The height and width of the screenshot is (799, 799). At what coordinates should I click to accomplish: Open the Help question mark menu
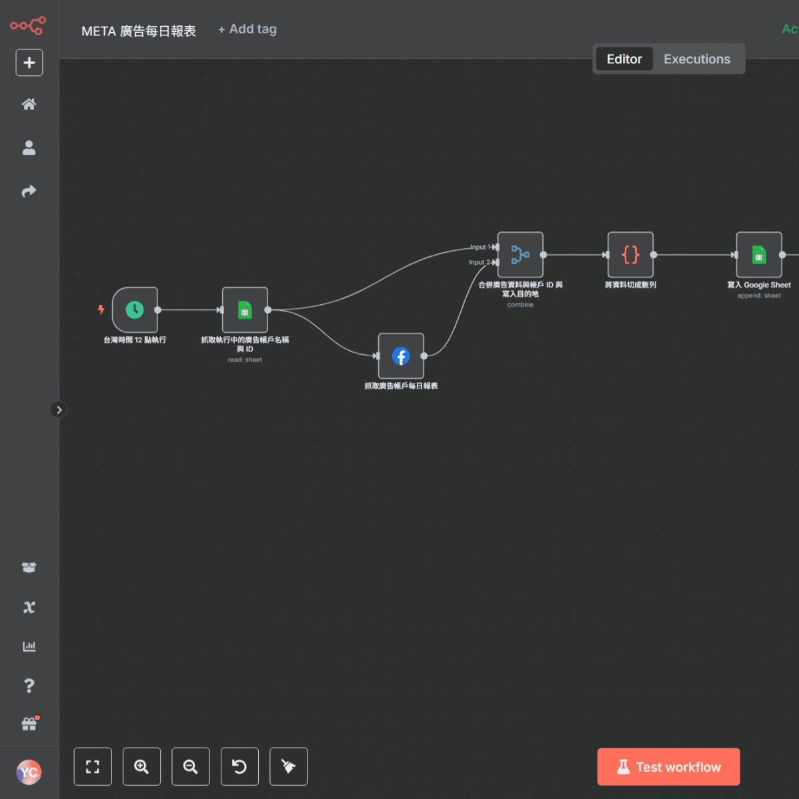point(29,686)
